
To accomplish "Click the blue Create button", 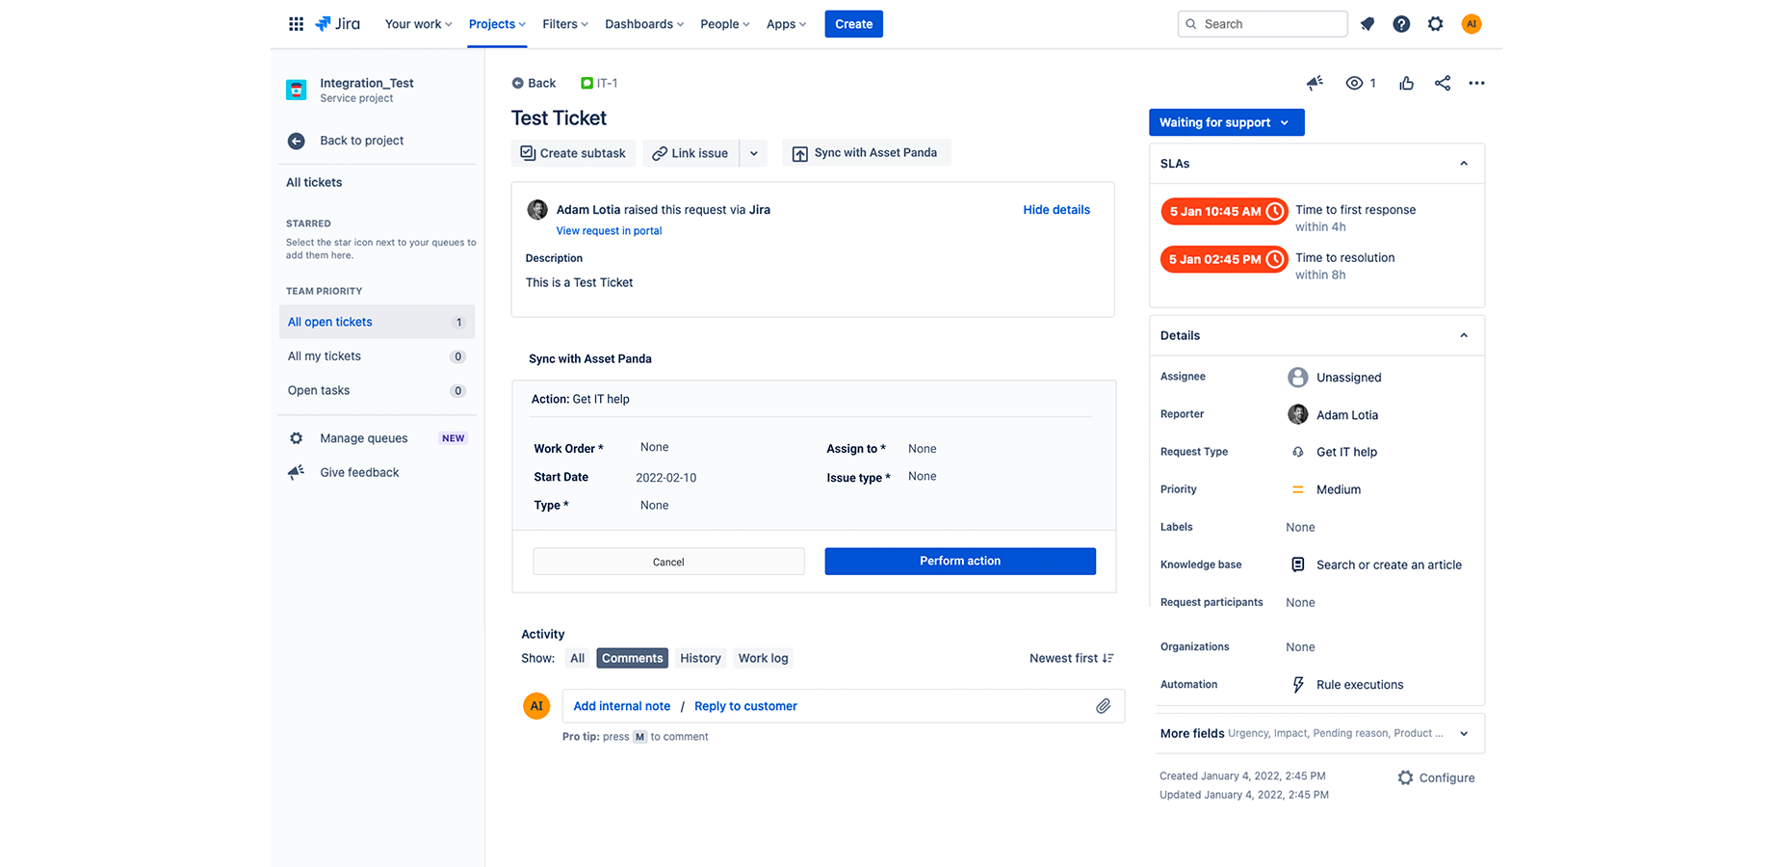I will pyautogui.click(x=853, y=24).
